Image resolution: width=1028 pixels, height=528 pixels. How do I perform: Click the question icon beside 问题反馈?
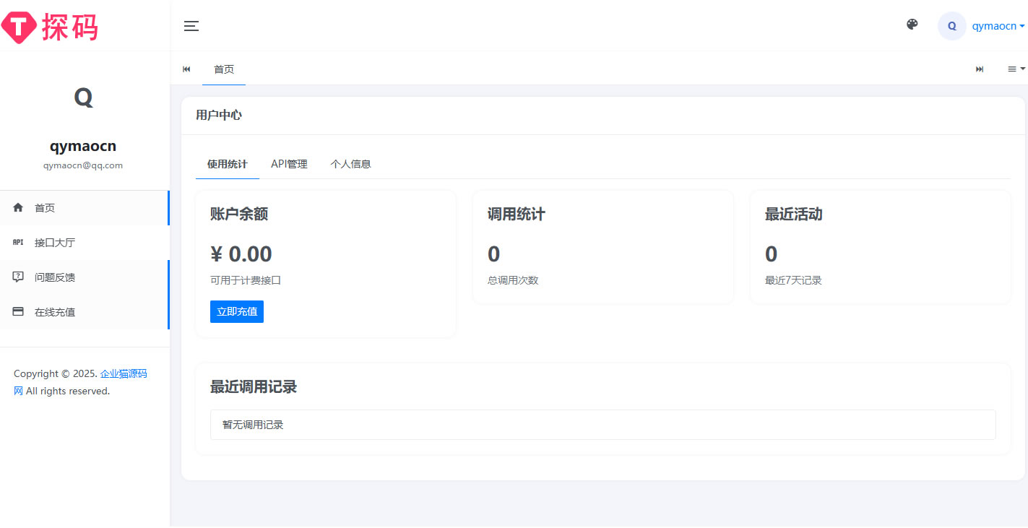click(x=19, y=277)
